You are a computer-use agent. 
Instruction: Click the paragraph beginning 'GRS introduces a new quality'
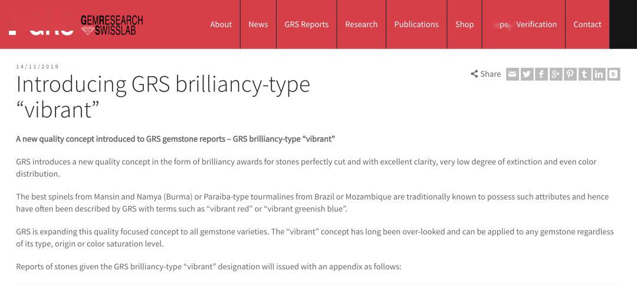(x=306, y=168)
